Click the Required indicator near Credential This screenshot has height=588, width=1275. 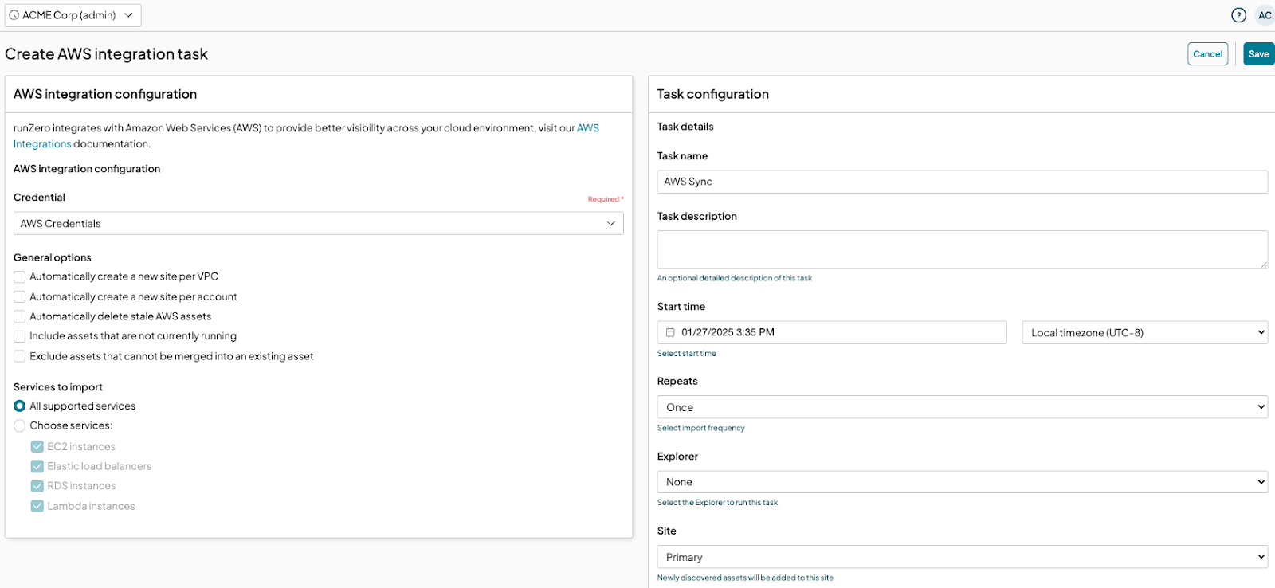point(606,199)
